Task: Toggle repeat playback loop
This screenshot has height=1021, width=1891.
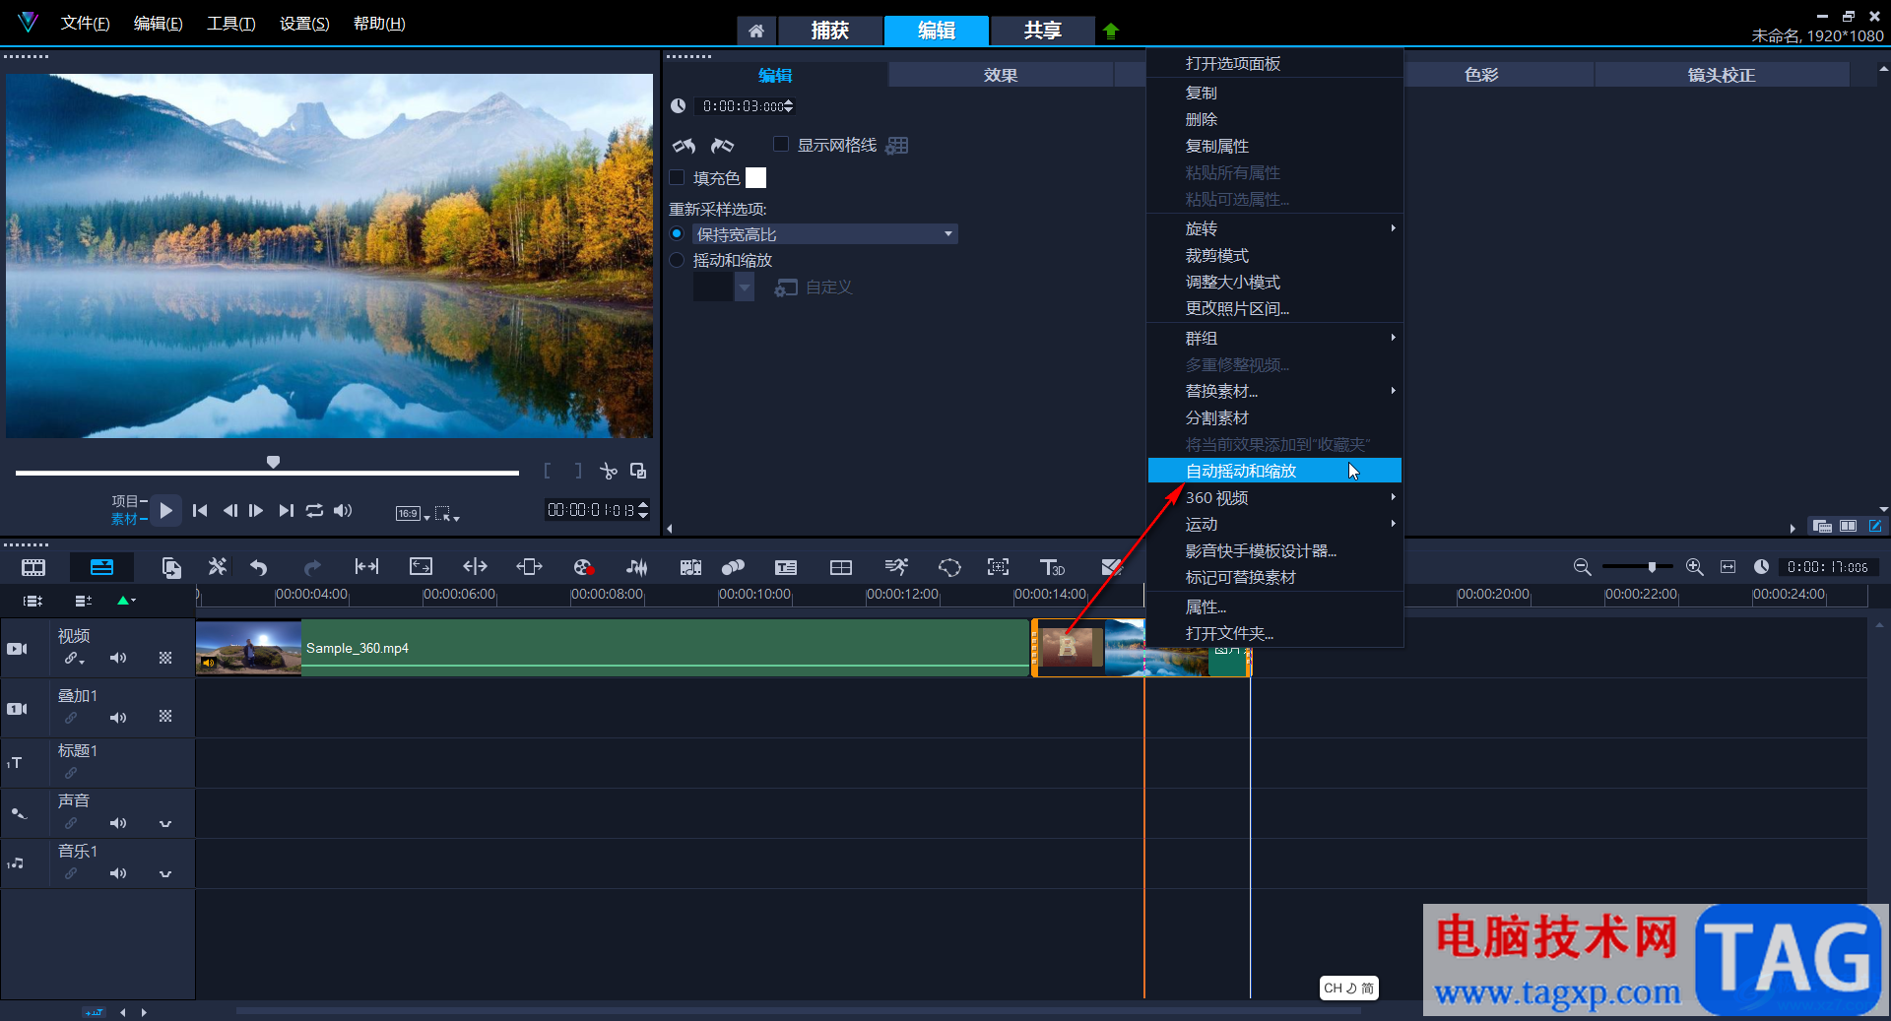Action: [x=314, y=510]
